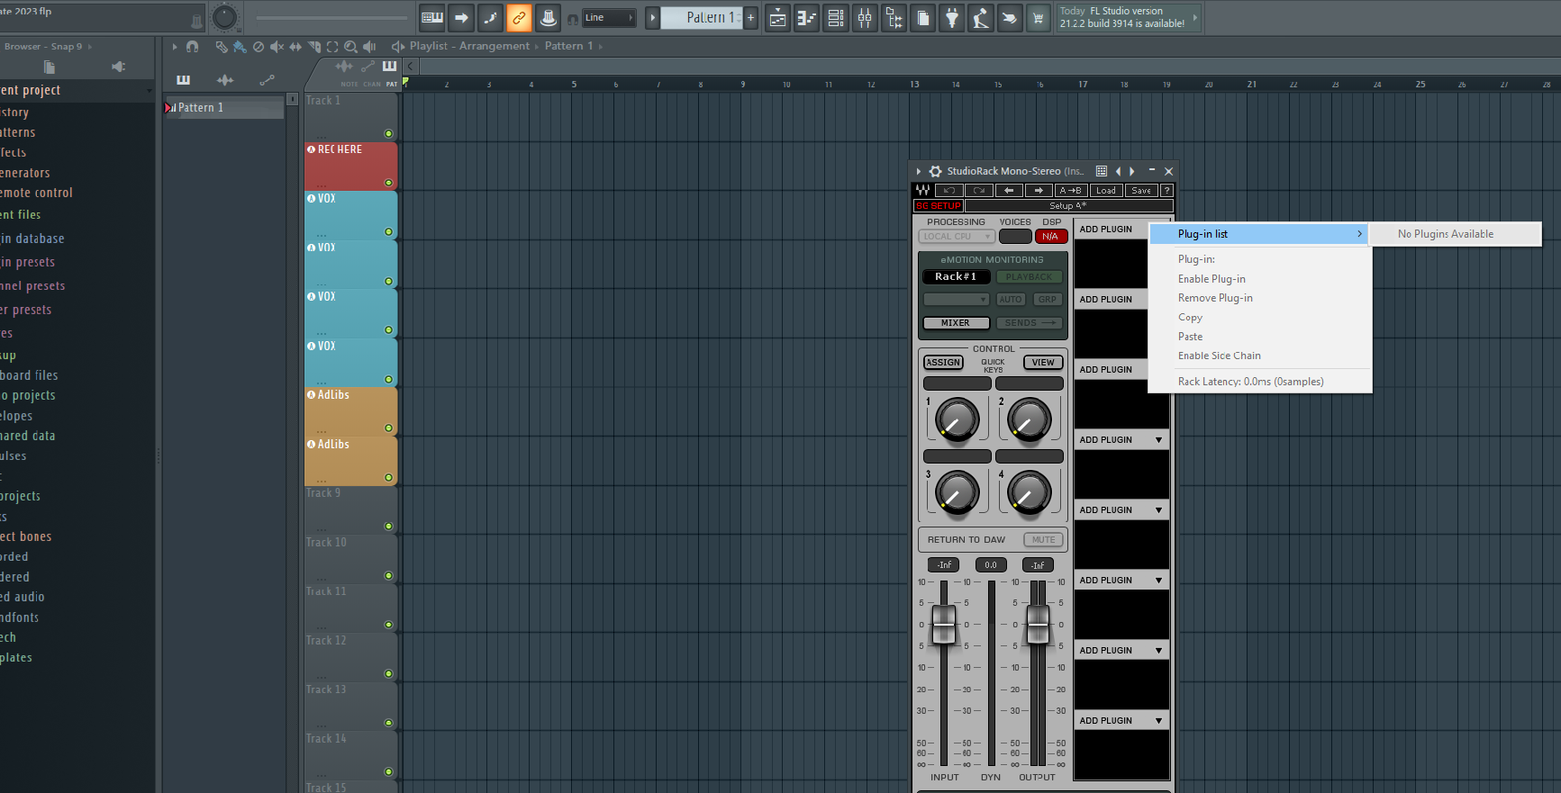1561x793 pixels.
Task: Toggle the PLAYBACK button in eMotion Monitoring
Action: click(1029, 277)
